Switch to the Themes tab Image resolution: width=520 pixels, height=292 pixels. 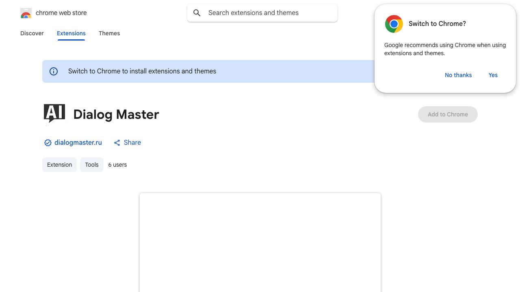tap(109, 33)
